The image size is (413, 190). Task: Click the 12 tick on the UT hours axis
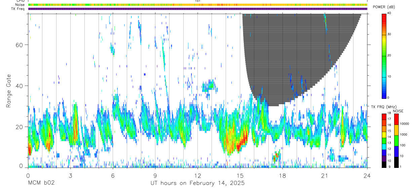(197, 175)
